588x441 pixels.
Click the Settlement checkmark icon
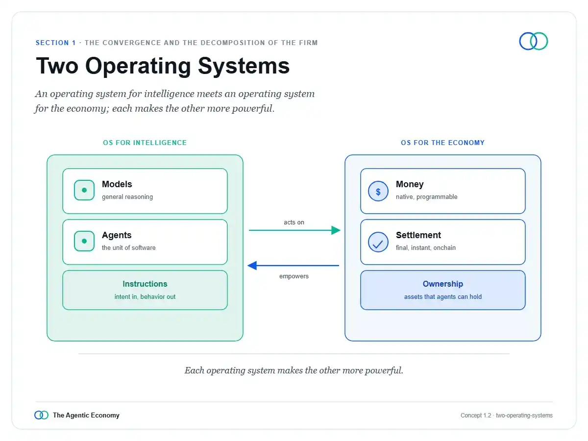pos(378,243)
